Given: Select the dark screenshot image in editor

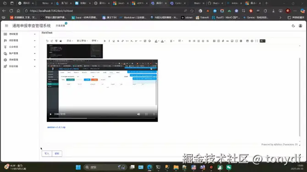Looking at the screenshot, I should (x=75, y=51).
